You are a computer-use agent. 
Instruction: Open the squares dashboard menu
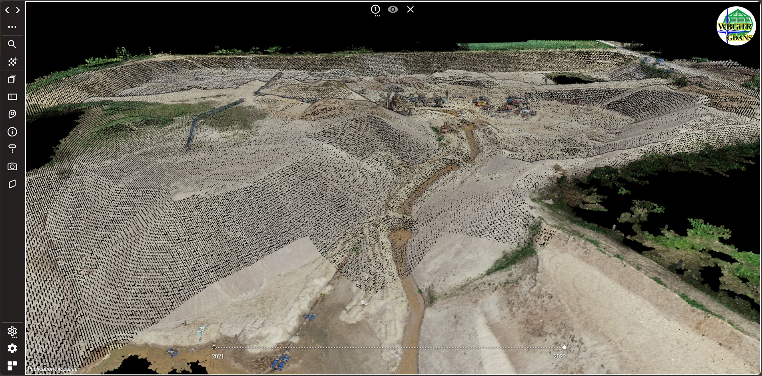pos(12,366)
